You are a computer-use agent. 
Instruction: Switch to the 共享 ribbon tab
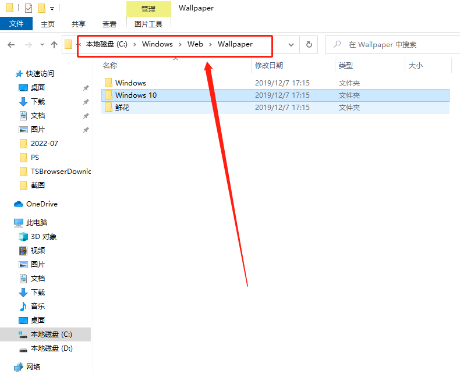(x=79, y=24)
